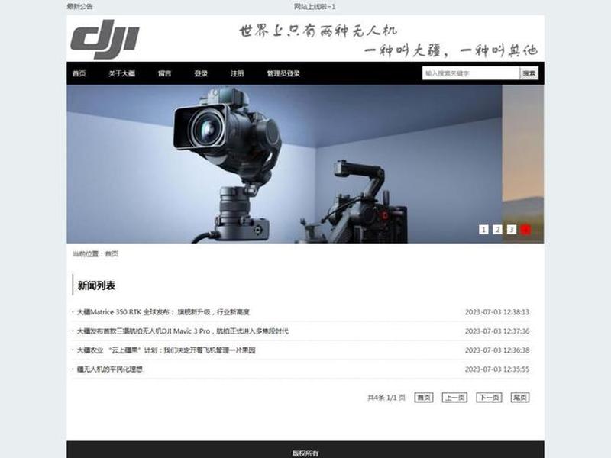Open news about DJI Mavic 3 Pro
Screen dimensions: 611x458
coord(183,331)
